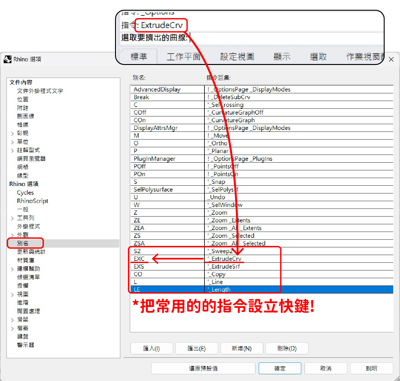The image size is (400, 381).
Task: Select 網頁瀏覽器 tree item
Action: [x=31, y=159]
